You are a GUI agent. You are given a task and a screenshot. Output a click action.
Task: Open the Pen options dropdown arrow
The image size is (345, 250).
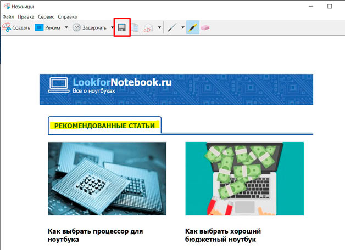point(182,27)
